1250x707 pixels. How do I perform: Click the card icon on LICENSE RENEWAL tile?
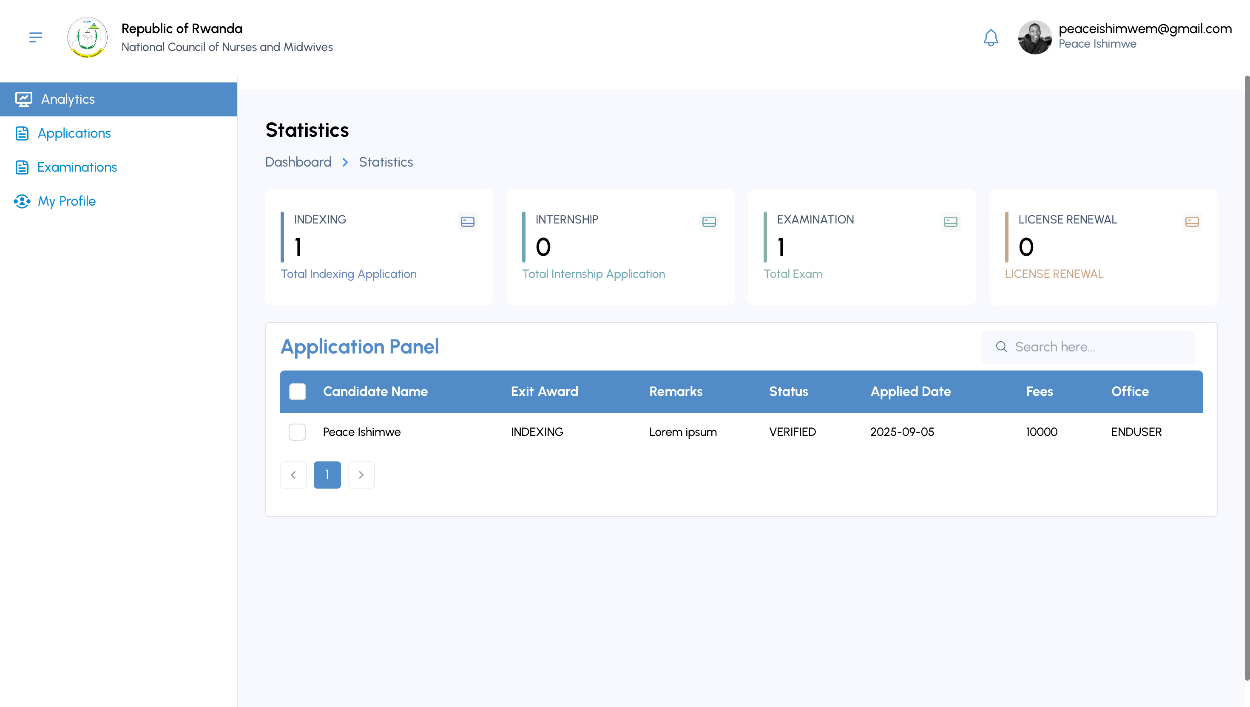[x=1192, y=222]
